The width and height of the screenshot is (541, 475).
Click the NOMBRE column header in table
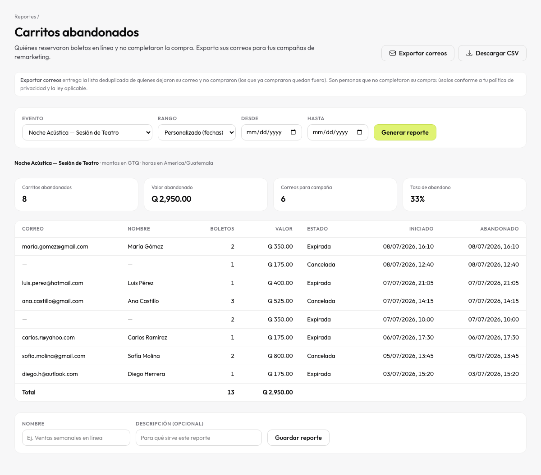139,229
